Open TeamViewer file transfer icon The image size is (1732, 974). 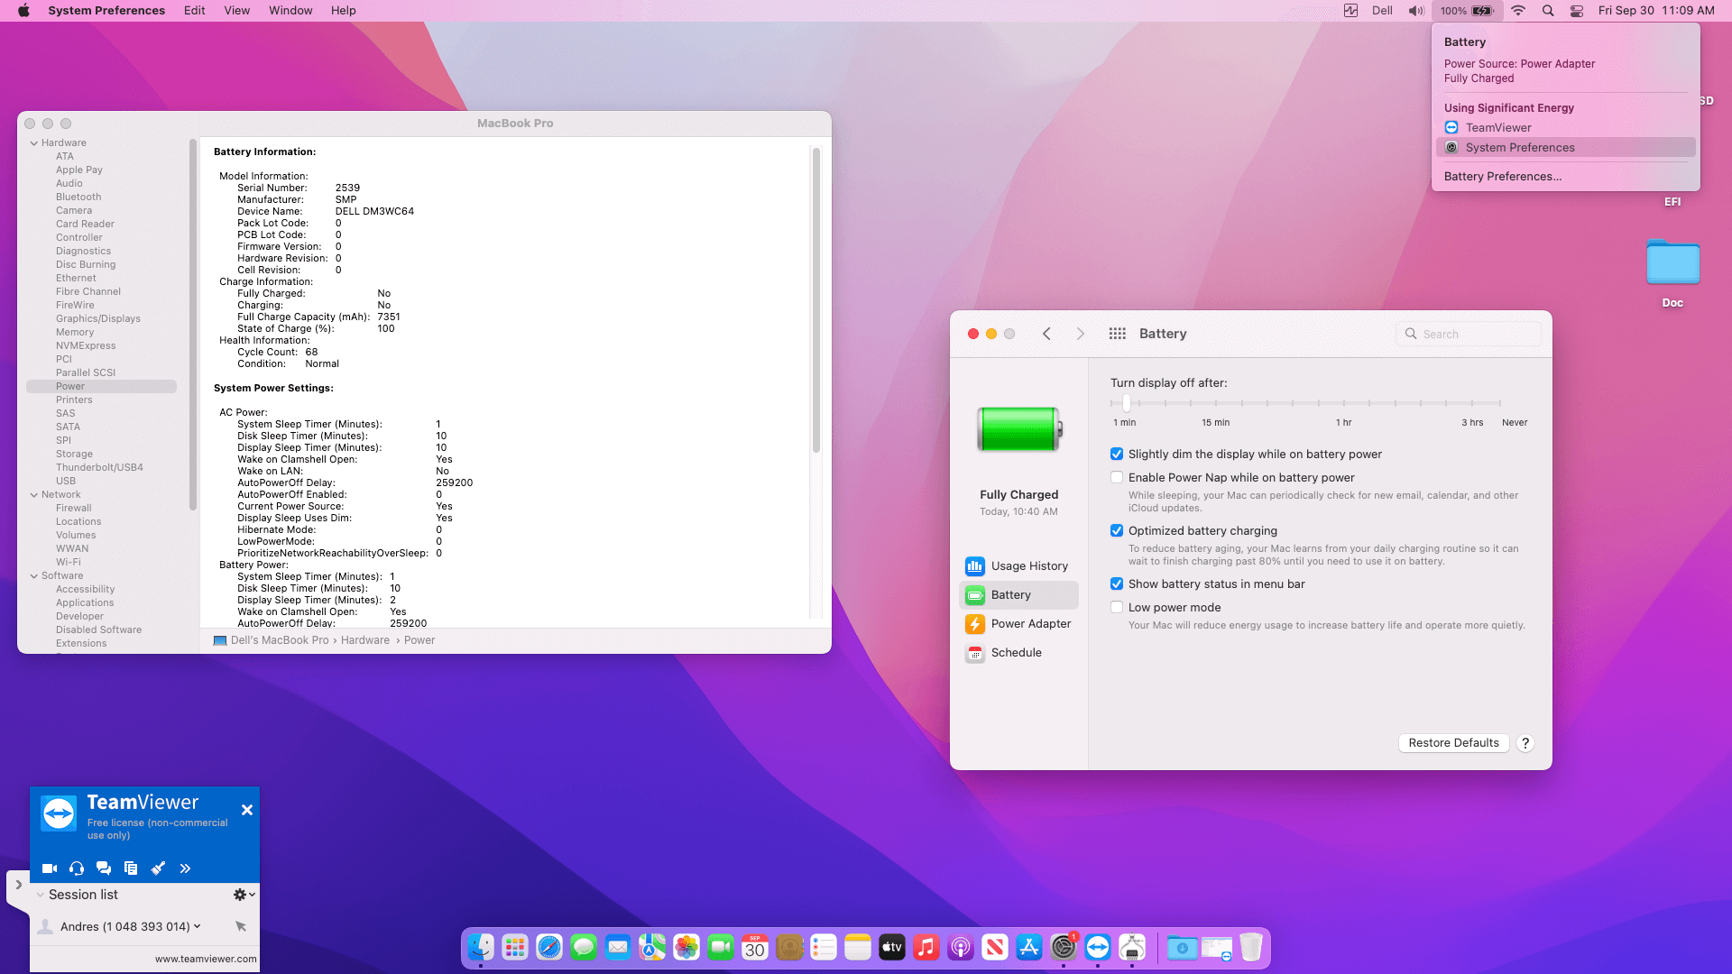coord(131,868)
